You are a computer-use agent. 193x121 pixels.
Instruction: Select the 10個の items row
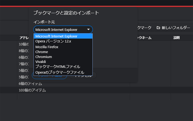pyautogui.click(x=24, y=44)
